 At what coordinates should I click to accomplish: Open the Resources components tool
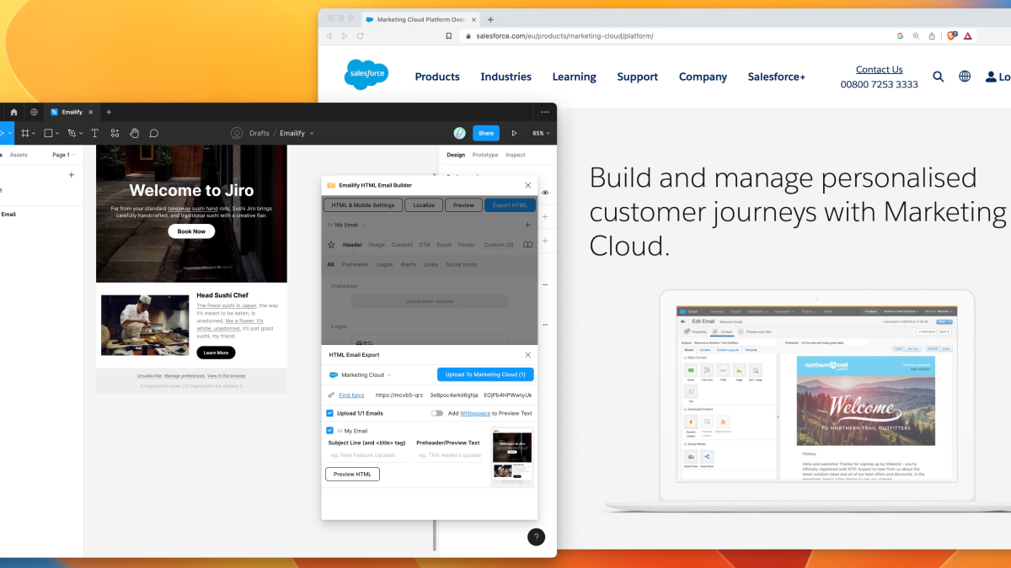coord(115,133)
